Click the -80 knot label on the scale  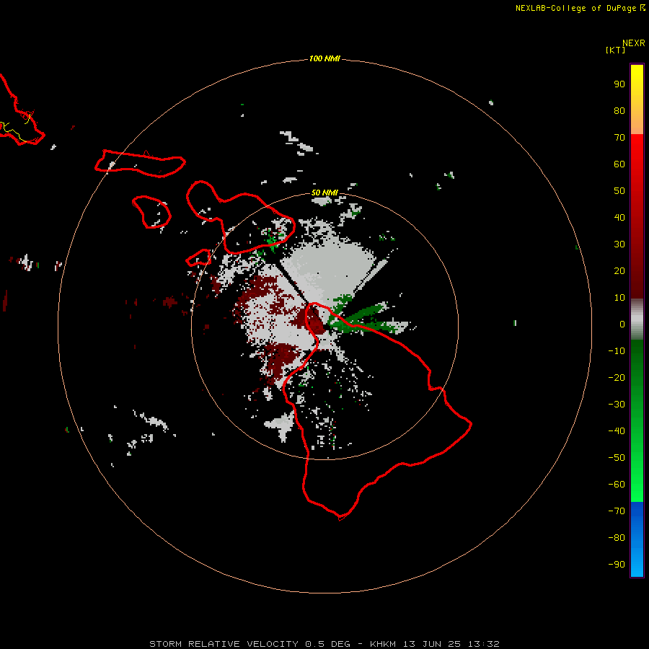pyautogui.click(x=617, y=538)
